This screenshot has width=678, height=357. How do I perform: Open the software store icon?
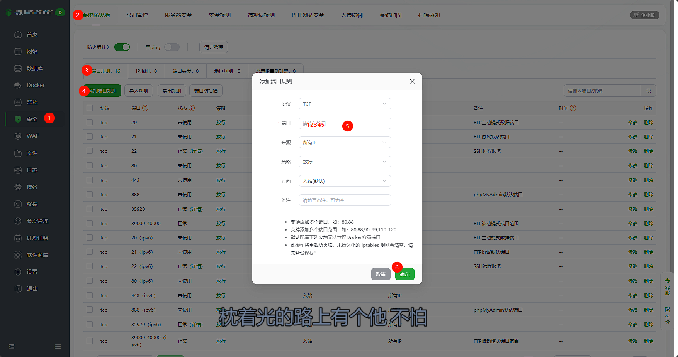click(18, 255)
